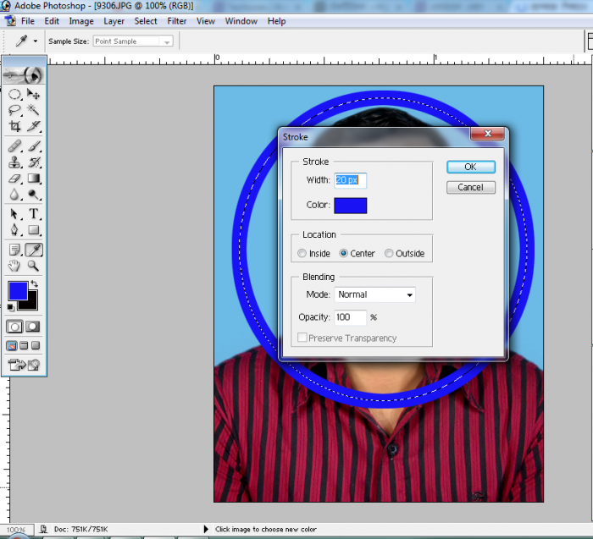The height and width of the screenshot is (539, 593).
Task: Open the blending Mode dropdown
Action: (375, 294)
